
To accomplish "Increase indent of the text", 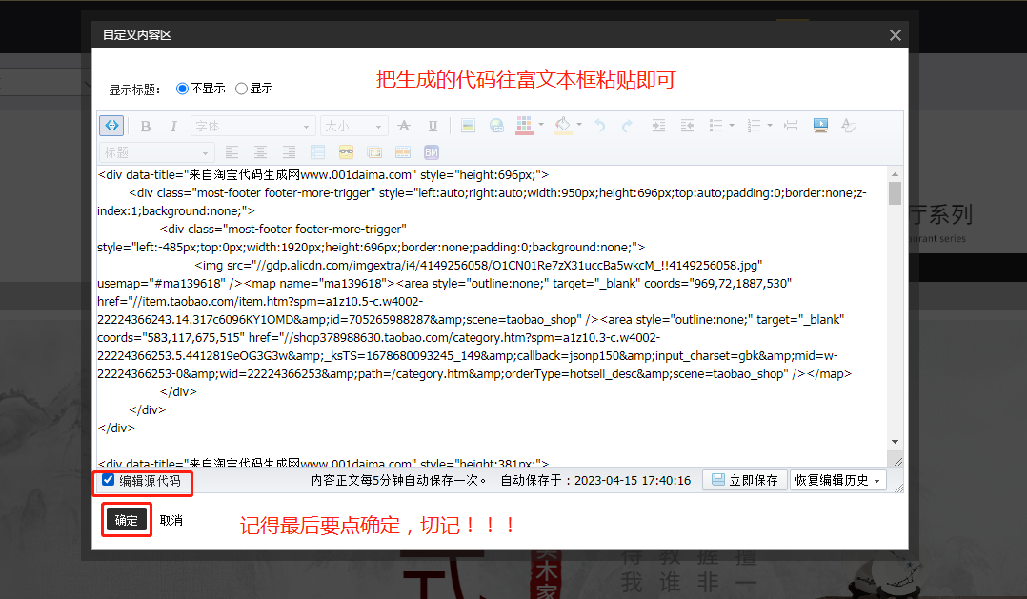I will [x=658, y=126].
